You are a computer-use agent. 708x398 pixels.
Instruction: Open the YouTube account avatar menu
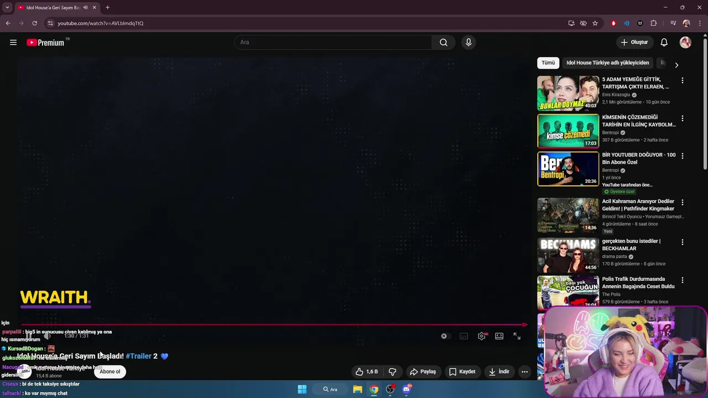[x=685, y=43]
